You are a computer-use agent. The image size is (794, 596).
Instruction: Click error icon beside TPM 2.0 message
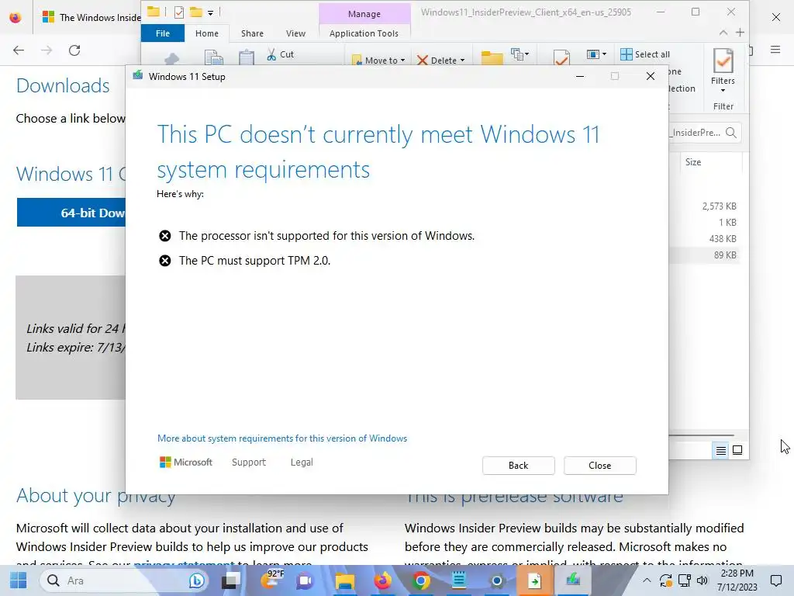[164, 261]
